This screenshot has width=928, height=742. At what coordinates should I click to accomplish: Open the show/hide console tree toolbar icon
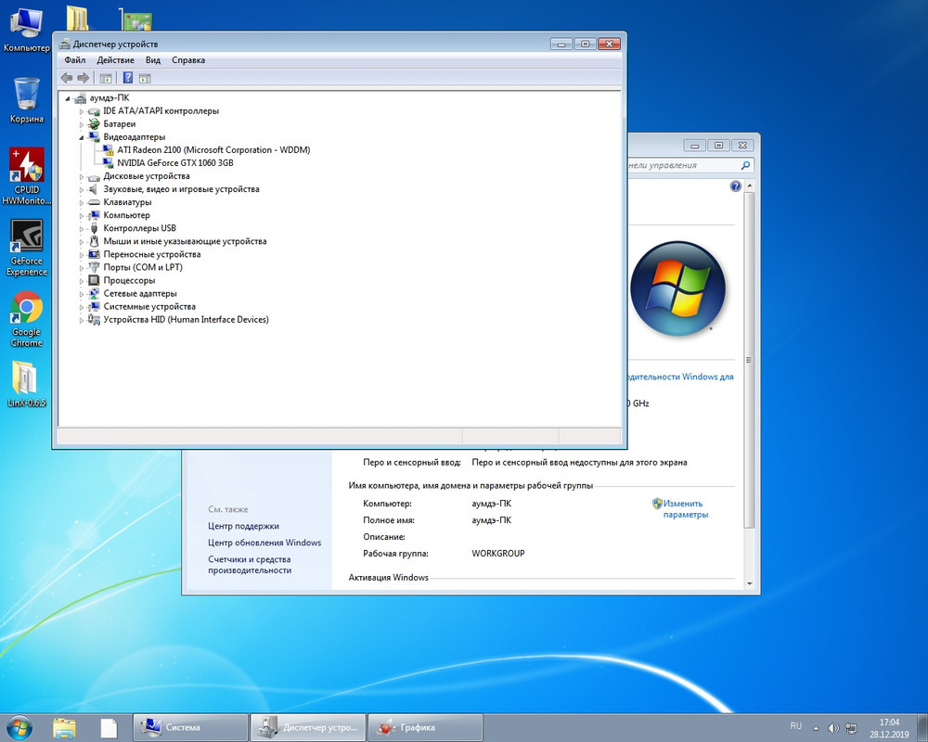106,78
